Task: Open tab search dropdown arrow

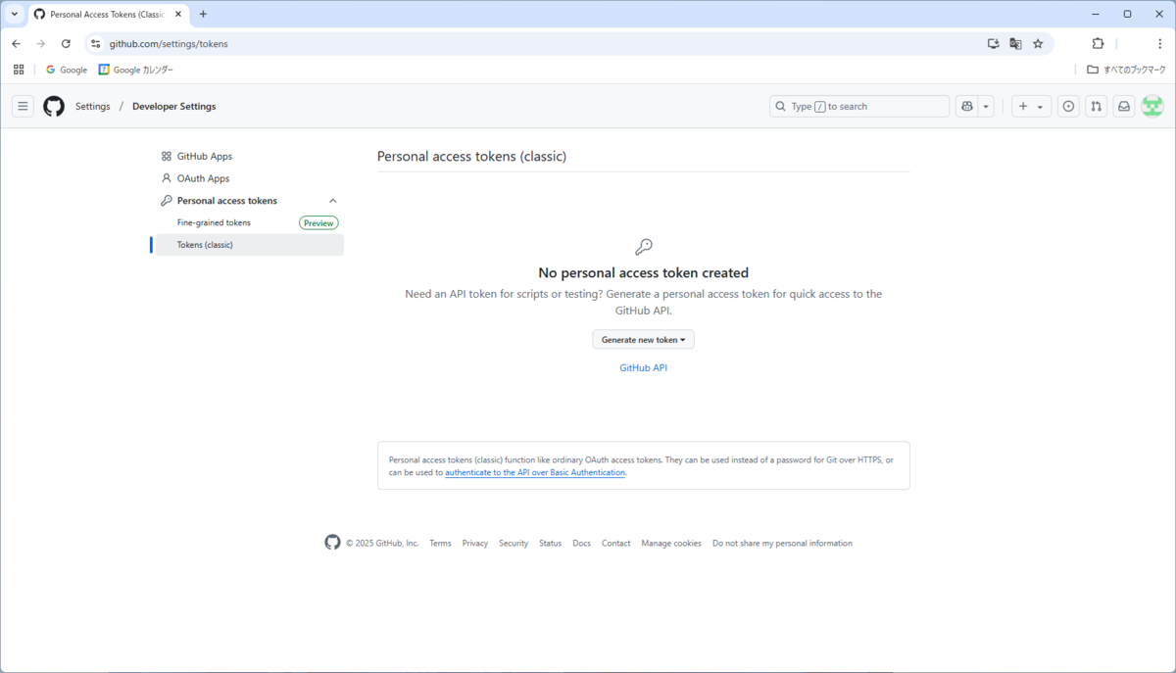Action: click(14, 14)
